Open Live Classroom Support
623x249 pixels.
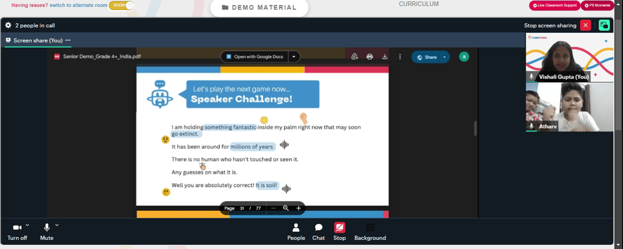[x=554, y=6]
